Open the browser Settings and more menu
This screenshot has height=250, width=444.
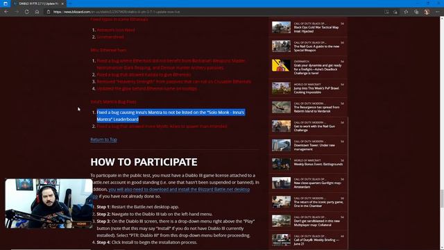click(x=438, y=12)
